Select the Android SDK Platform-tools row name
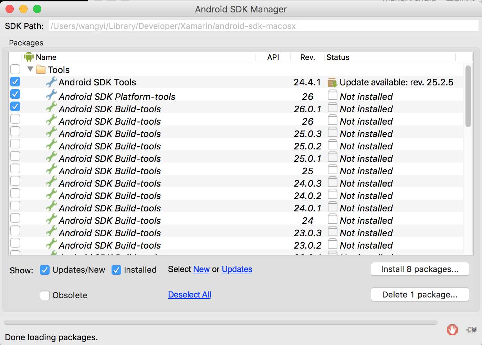482x345 pixels. pyautogui.click(x=117, y=97)
